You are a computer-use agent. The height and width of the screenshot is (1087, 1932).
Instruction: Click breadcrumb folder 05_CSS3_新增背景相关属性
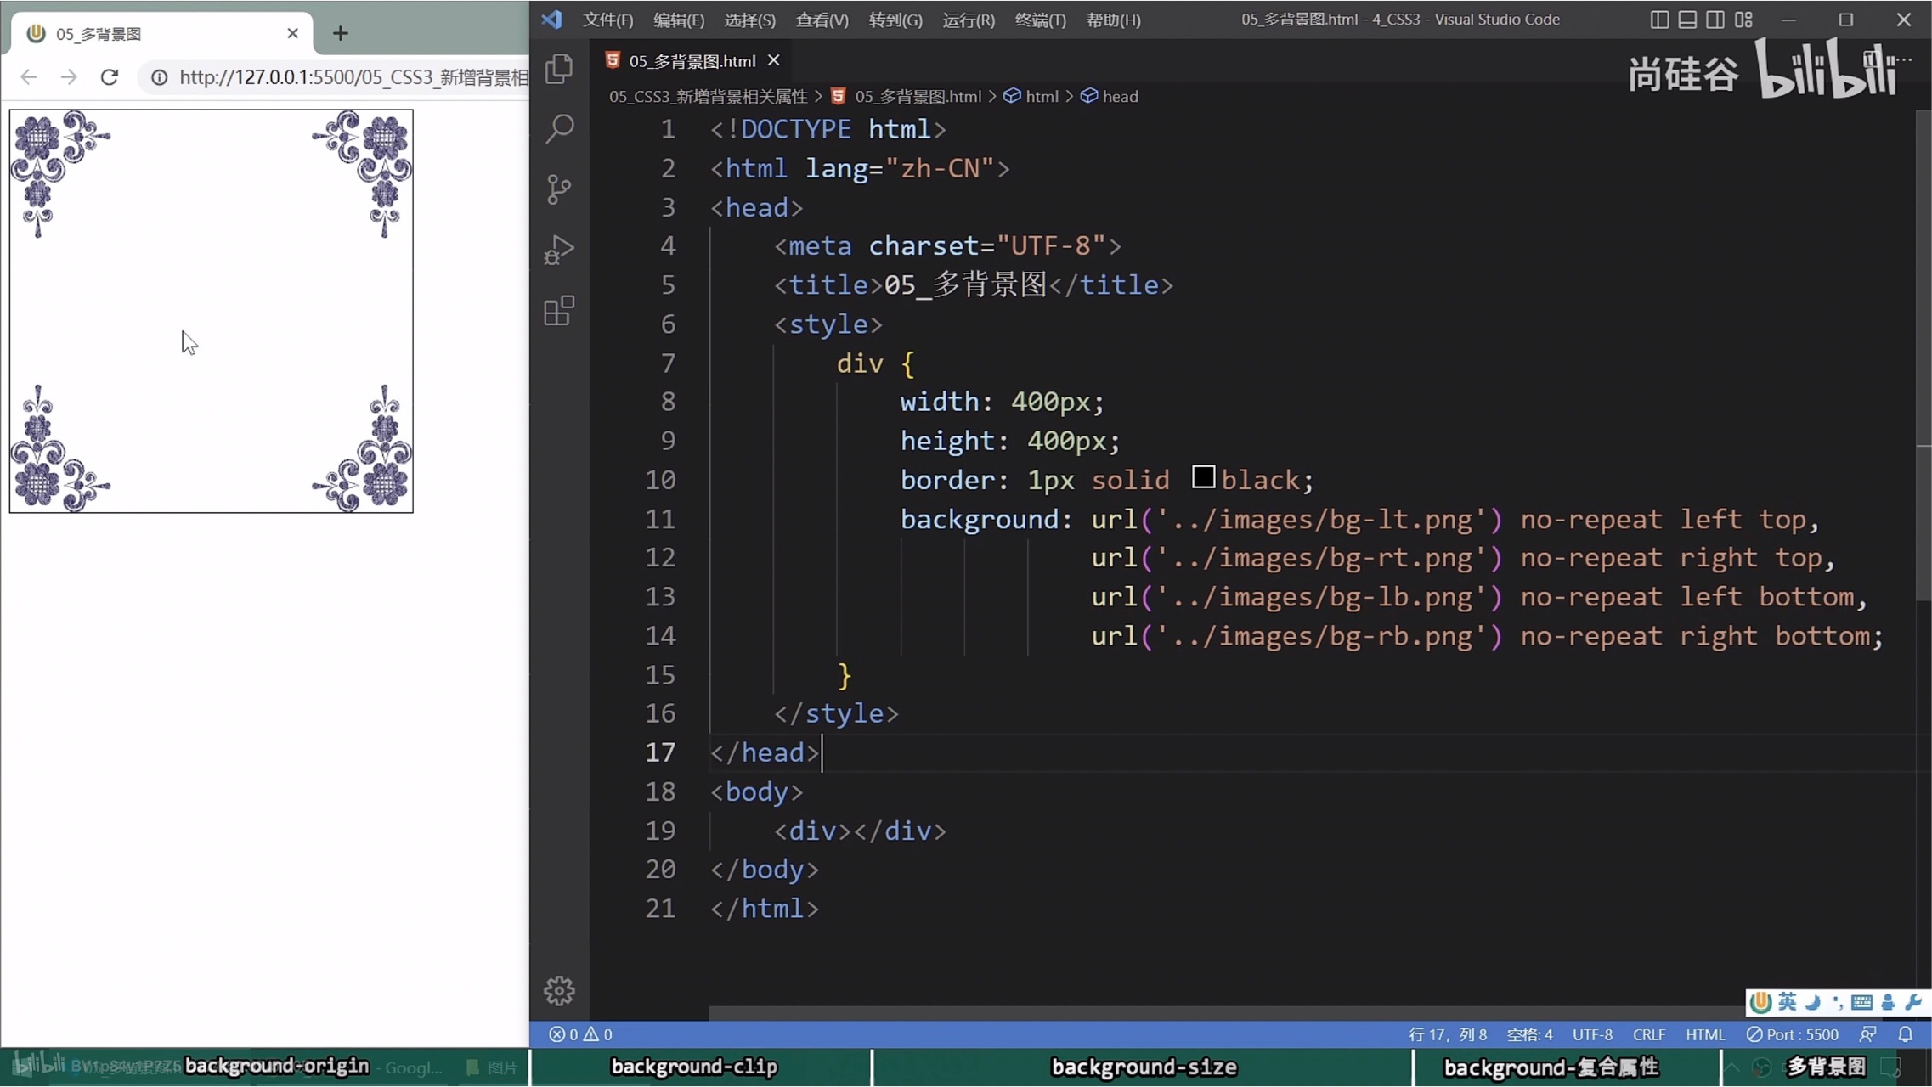(708, 97)
